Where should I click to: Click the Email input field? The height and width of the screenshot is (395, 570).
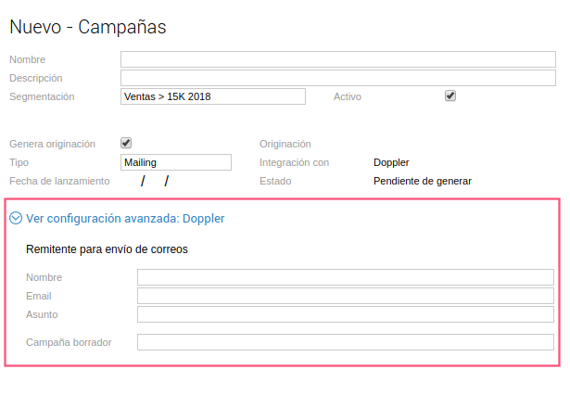coord(345,296)
